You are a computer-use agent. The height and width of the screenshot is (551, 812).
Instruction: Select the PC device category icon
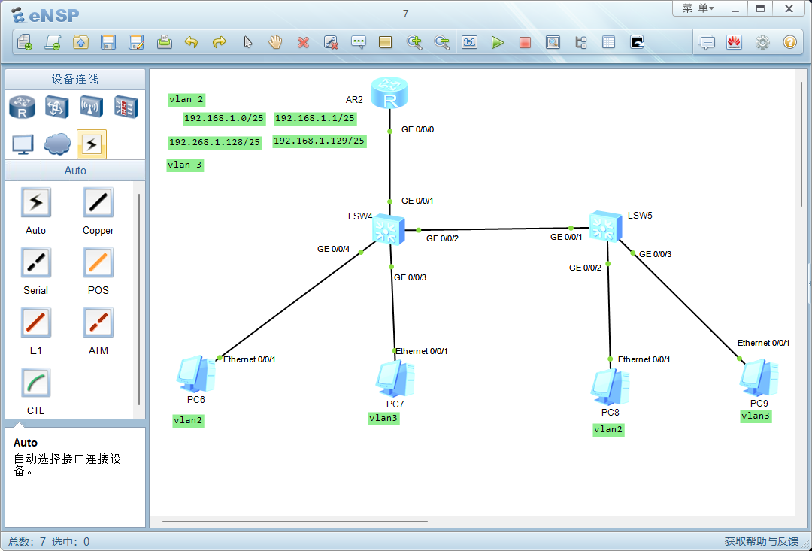coord(23,144)
